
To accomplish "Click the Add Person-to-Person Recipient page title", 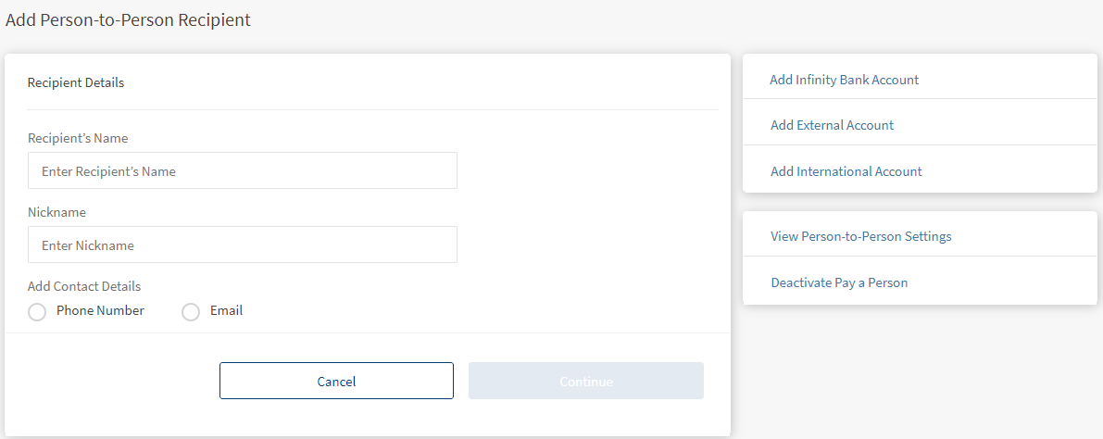I will [128, 19].
